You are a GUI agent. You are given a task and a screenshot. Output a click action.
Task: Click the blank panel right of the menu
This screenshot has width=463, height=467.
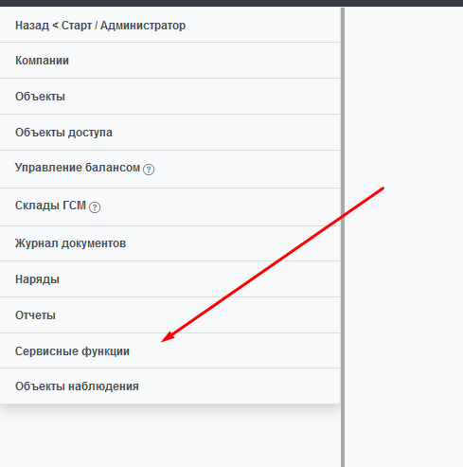pos(403,237)
